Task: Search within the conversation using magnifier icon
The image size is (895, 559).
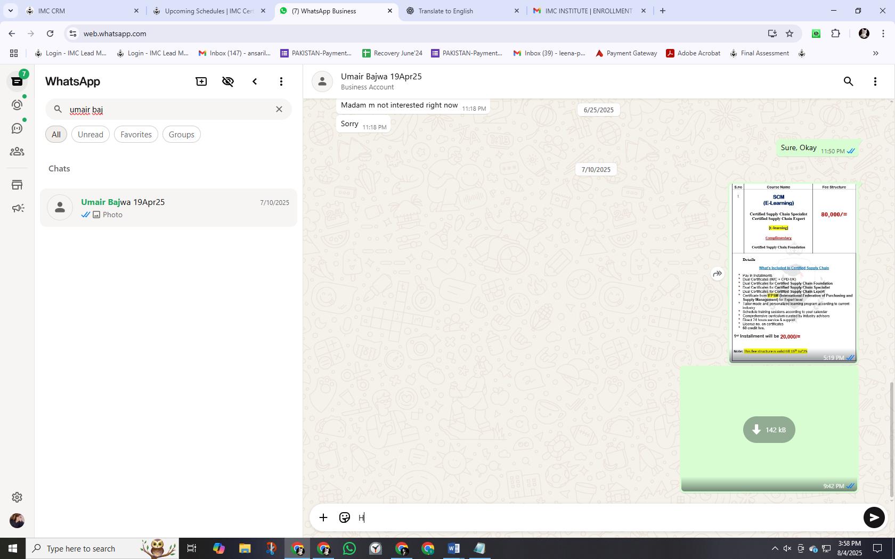Action: 849,81
